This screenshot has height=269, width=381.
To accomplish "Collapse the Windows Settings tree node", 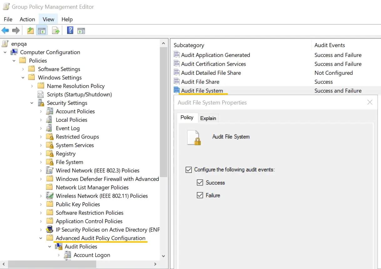I will coord(23,77).
